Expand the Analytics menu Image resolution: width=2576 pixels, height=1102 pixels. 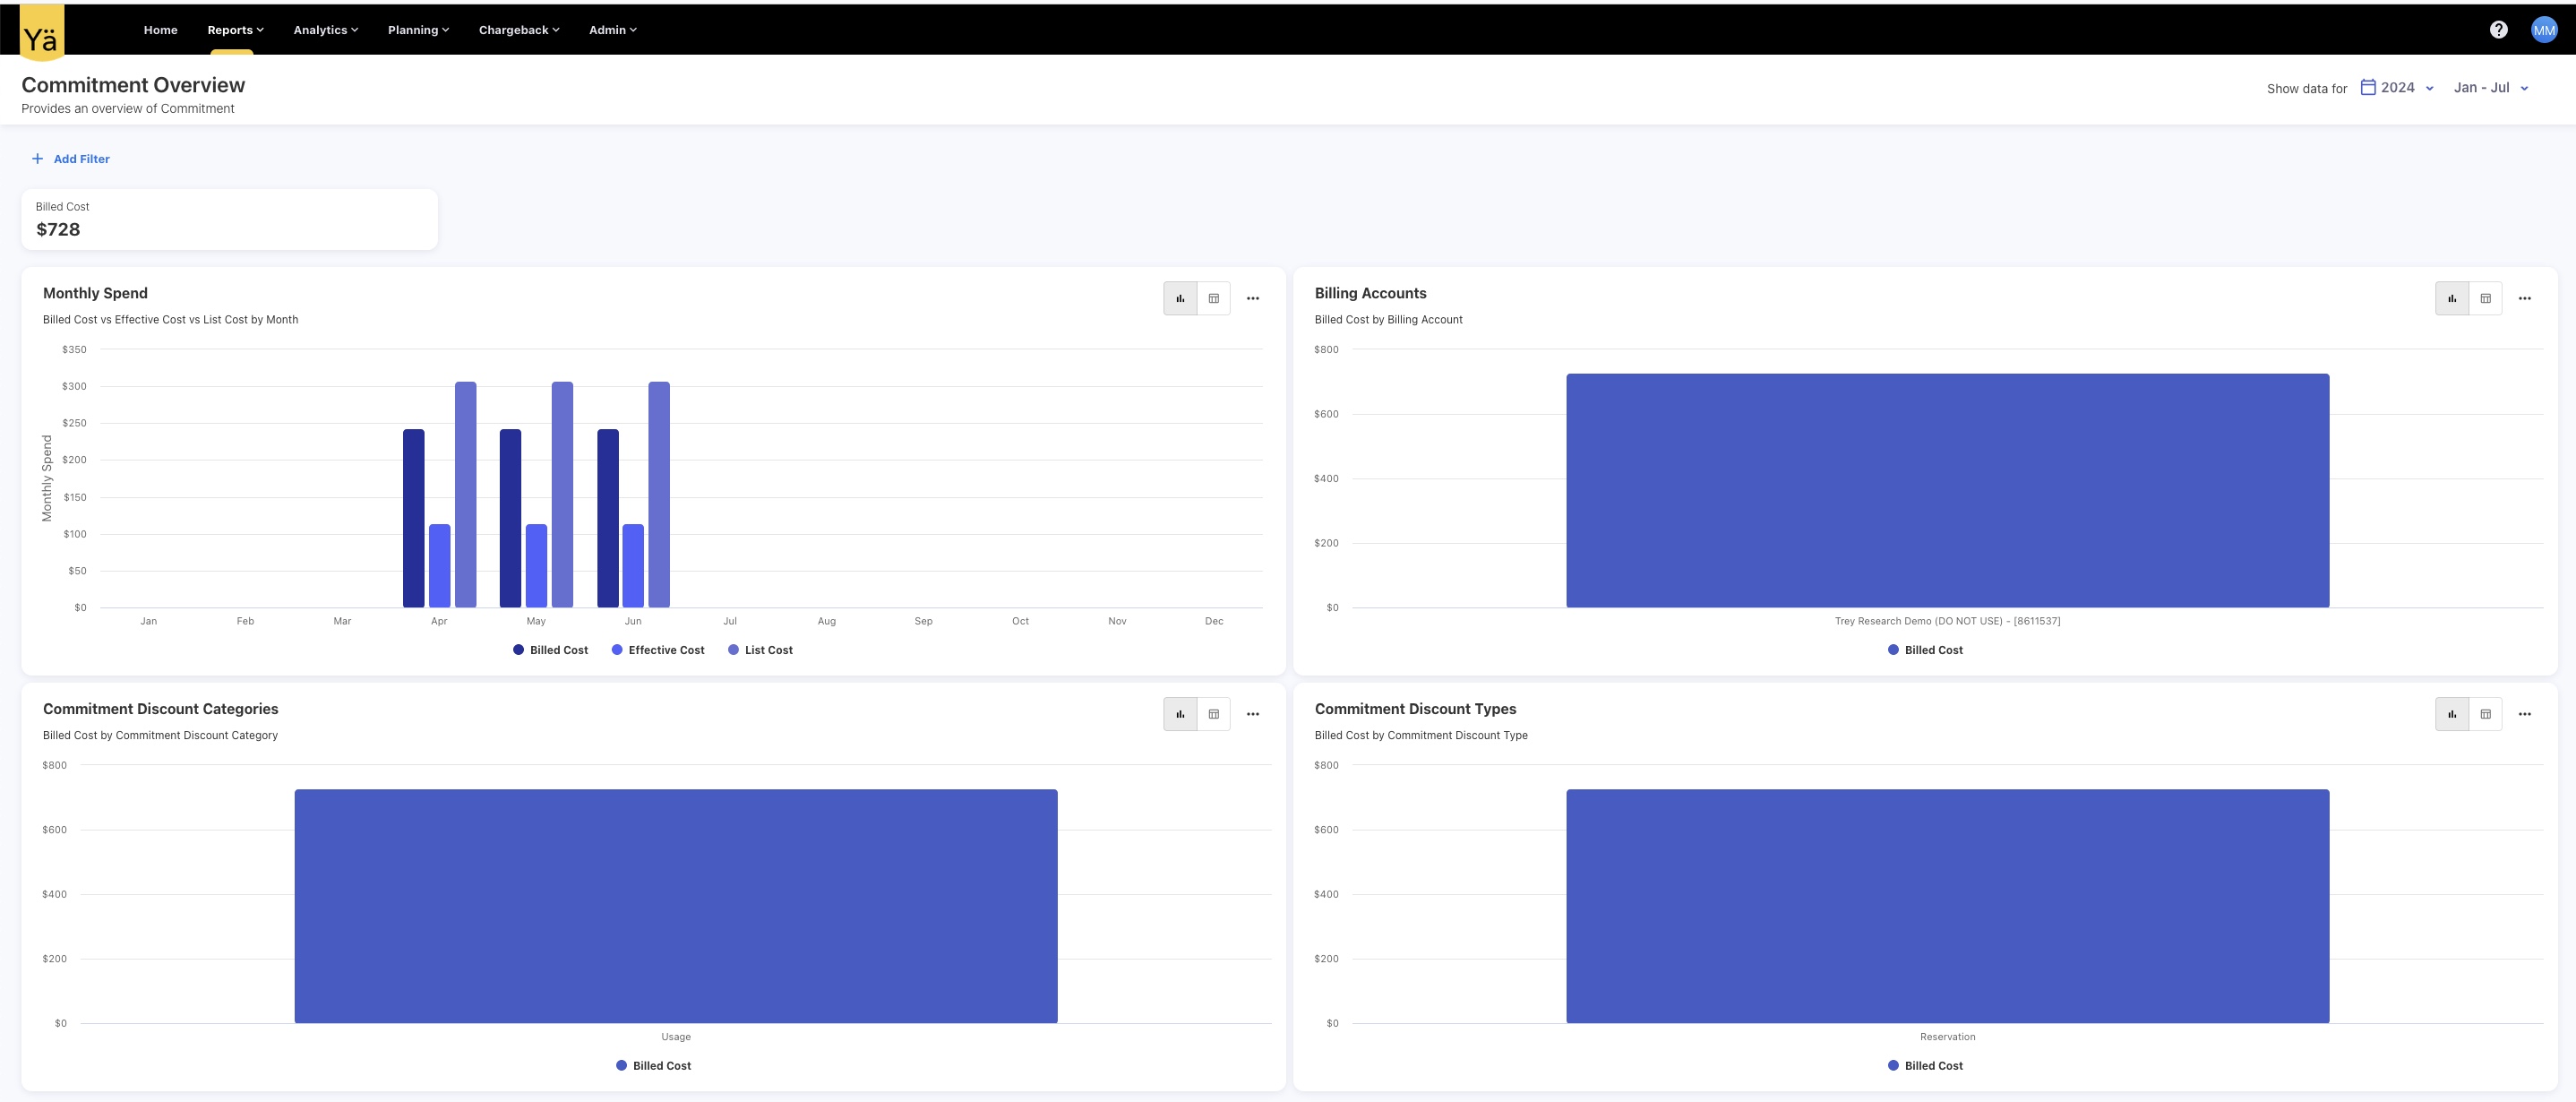click(x=325, y=30)
